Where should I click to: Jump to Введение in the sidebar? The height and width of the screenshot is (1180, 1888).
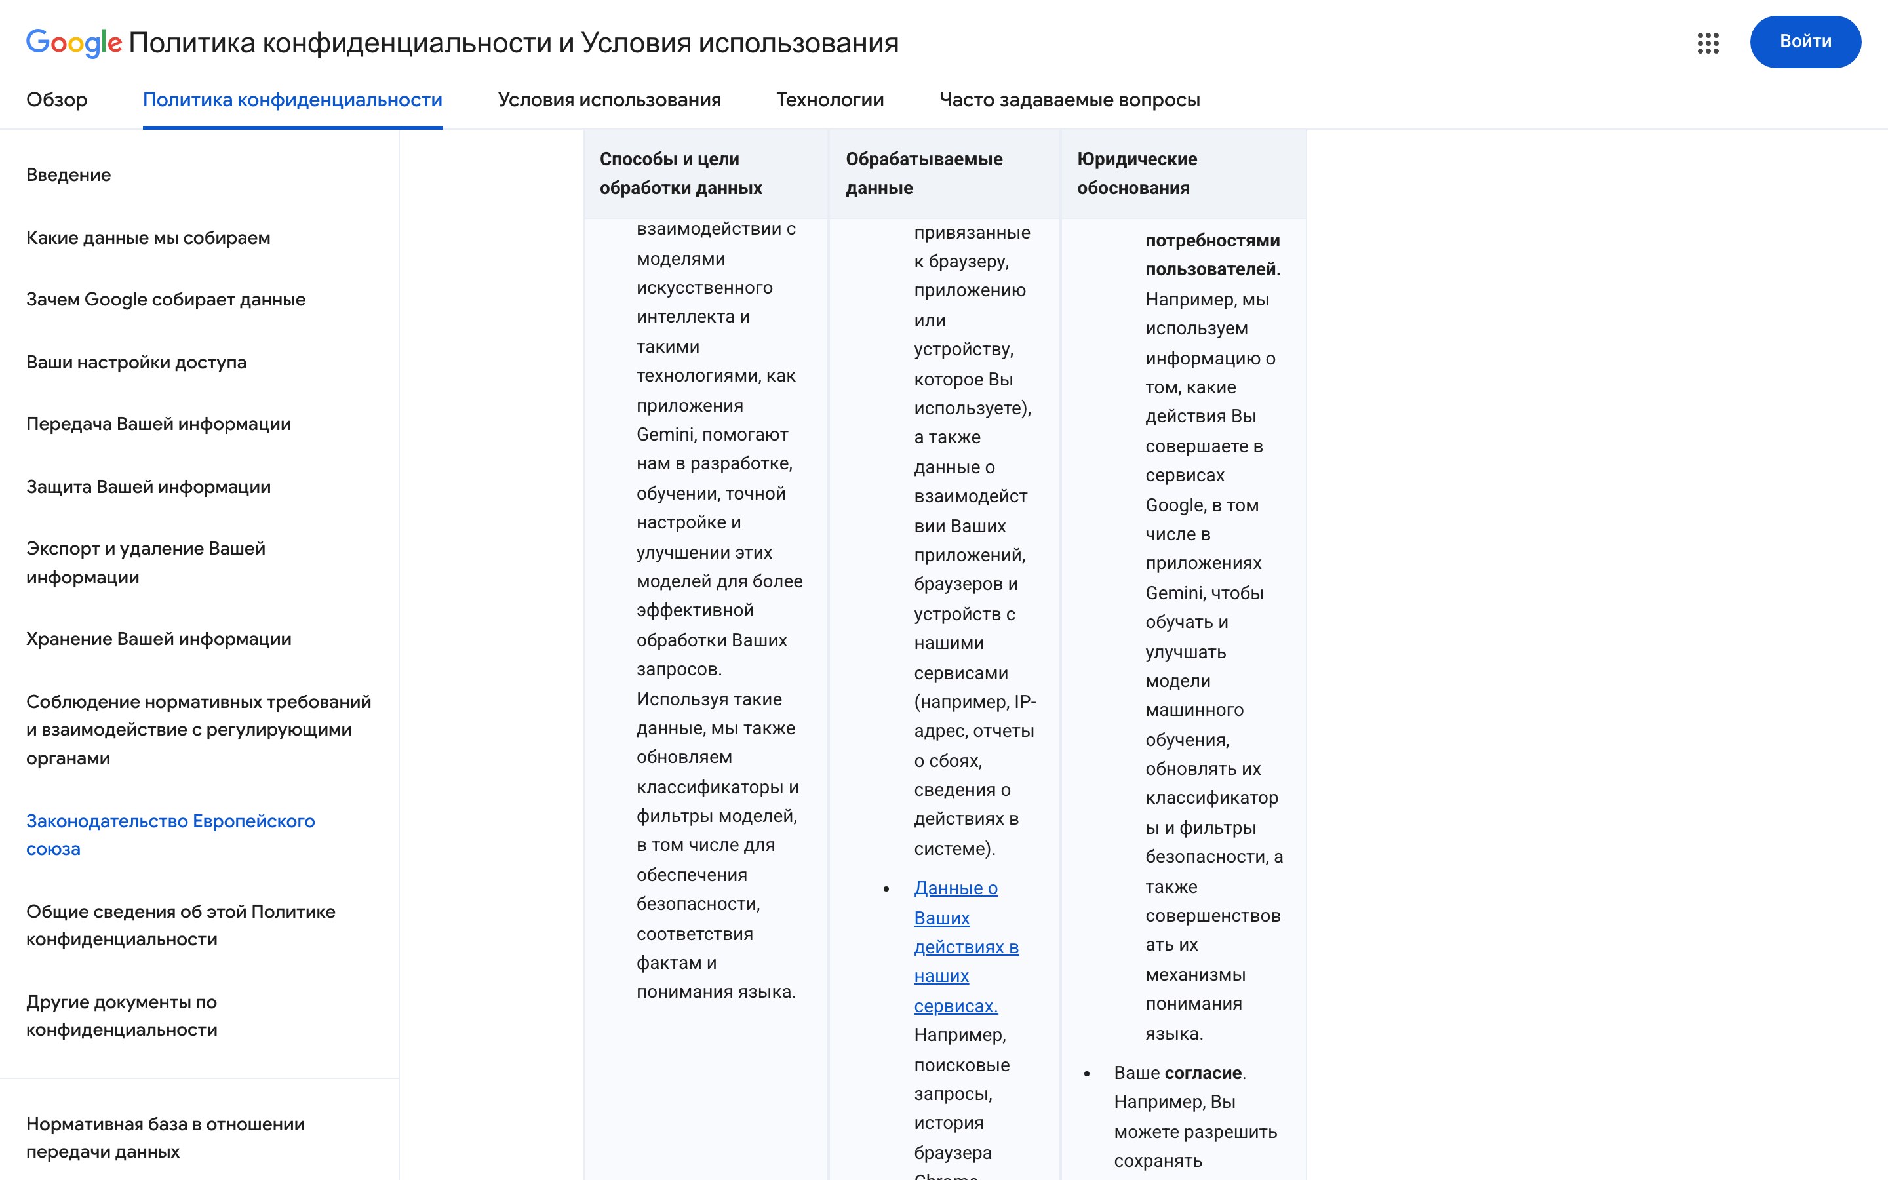[69, 175]
